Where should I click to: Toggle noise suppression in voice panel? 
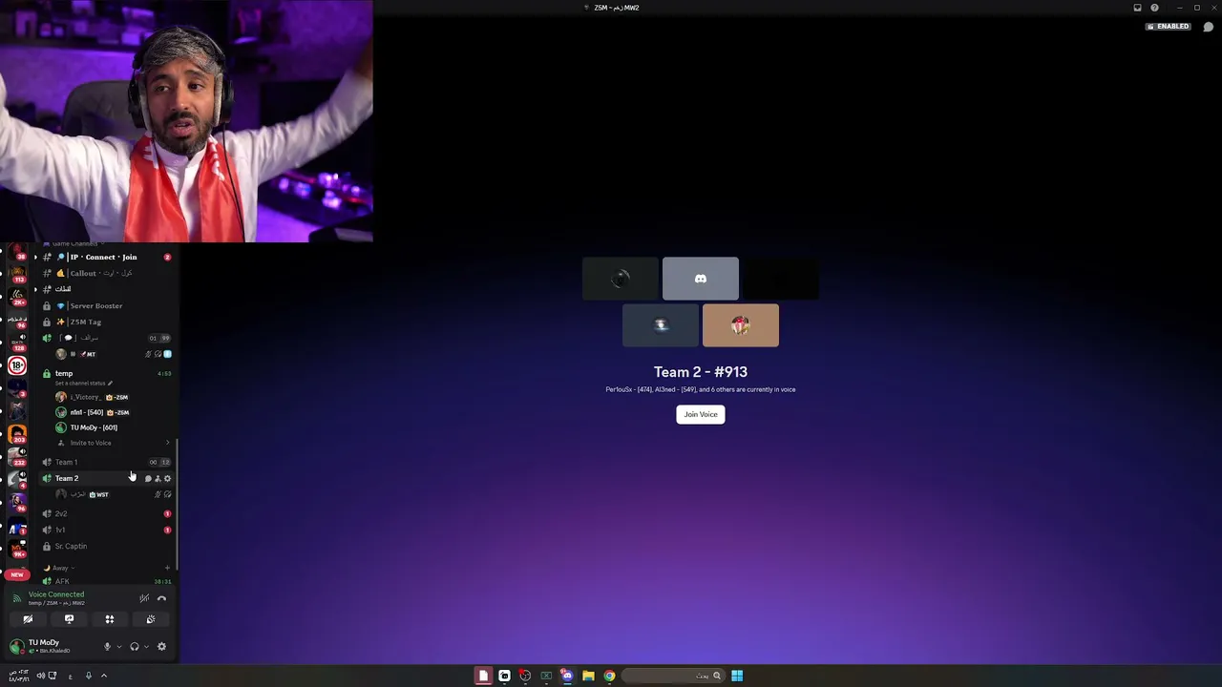pyautogui.click(x=144, y=598)
